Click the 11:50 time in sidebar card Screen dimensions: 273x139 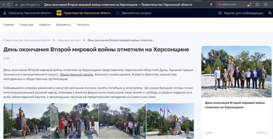click(x=208, y=133)
